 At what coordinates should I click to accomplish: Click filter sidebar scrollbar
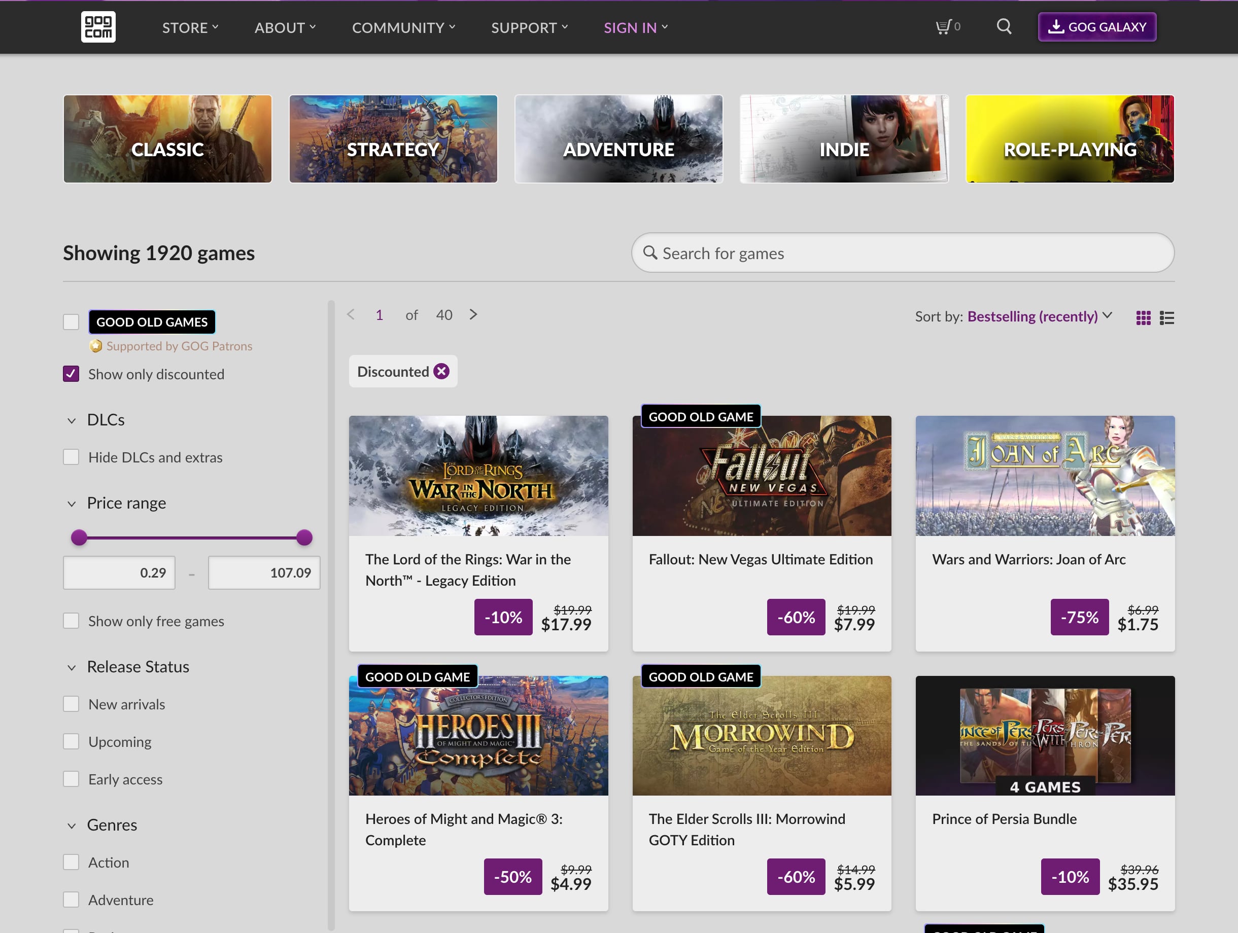(x=331, y=615)
